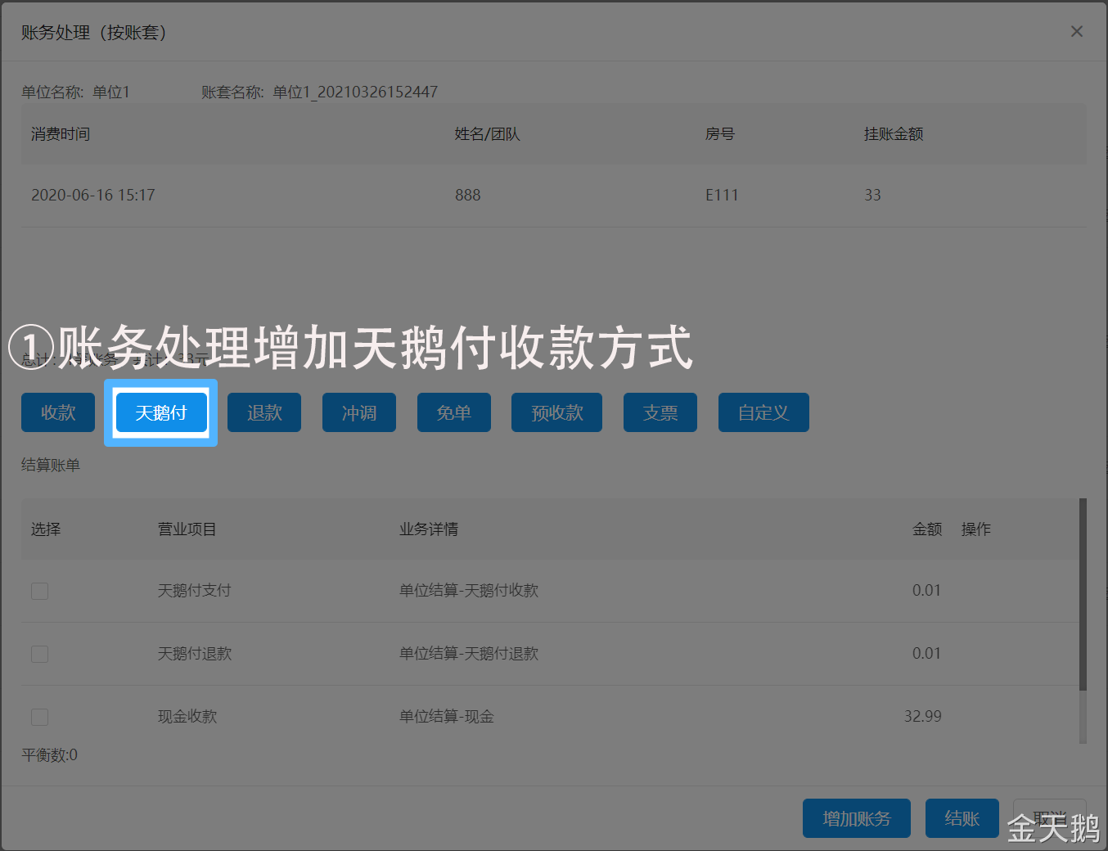Click the 结算账单 section label

[x=51, y=466]
